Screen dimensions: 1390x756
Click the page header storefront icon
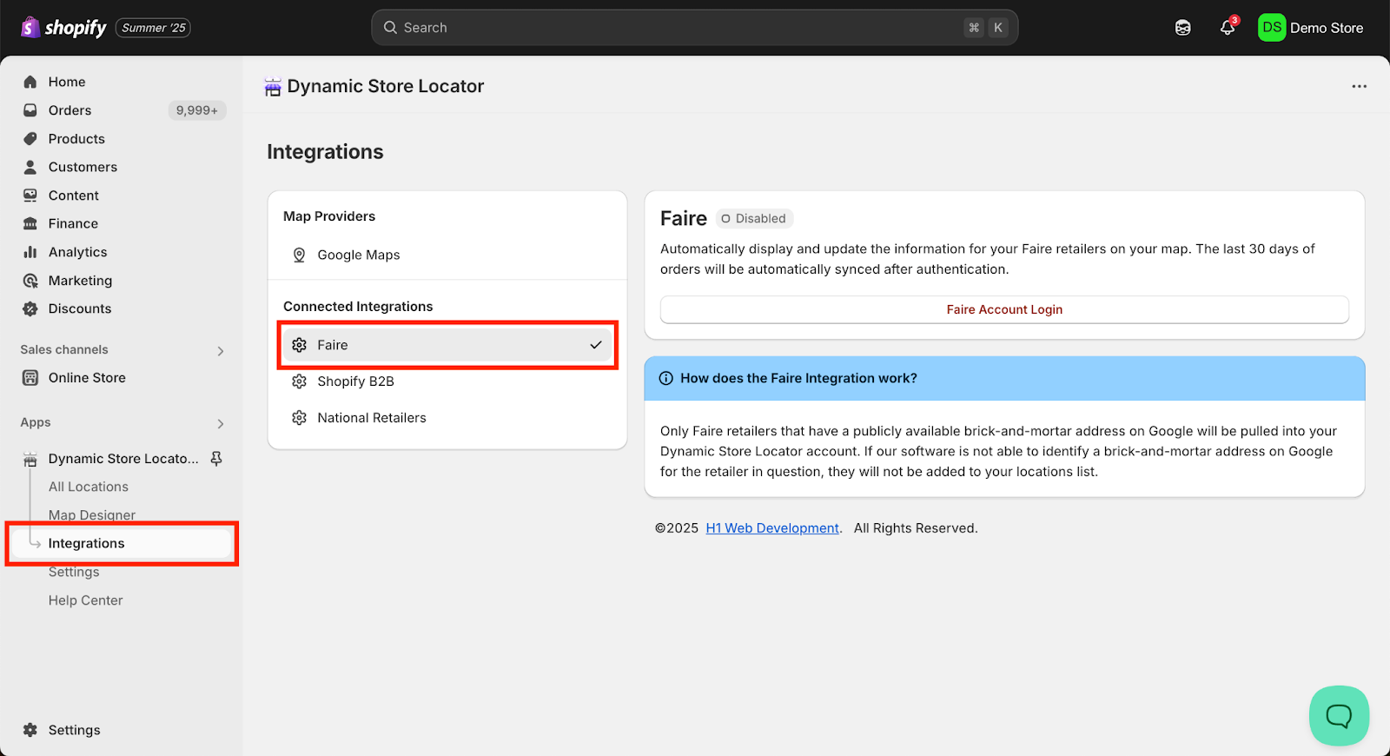[x=273, y=87]
